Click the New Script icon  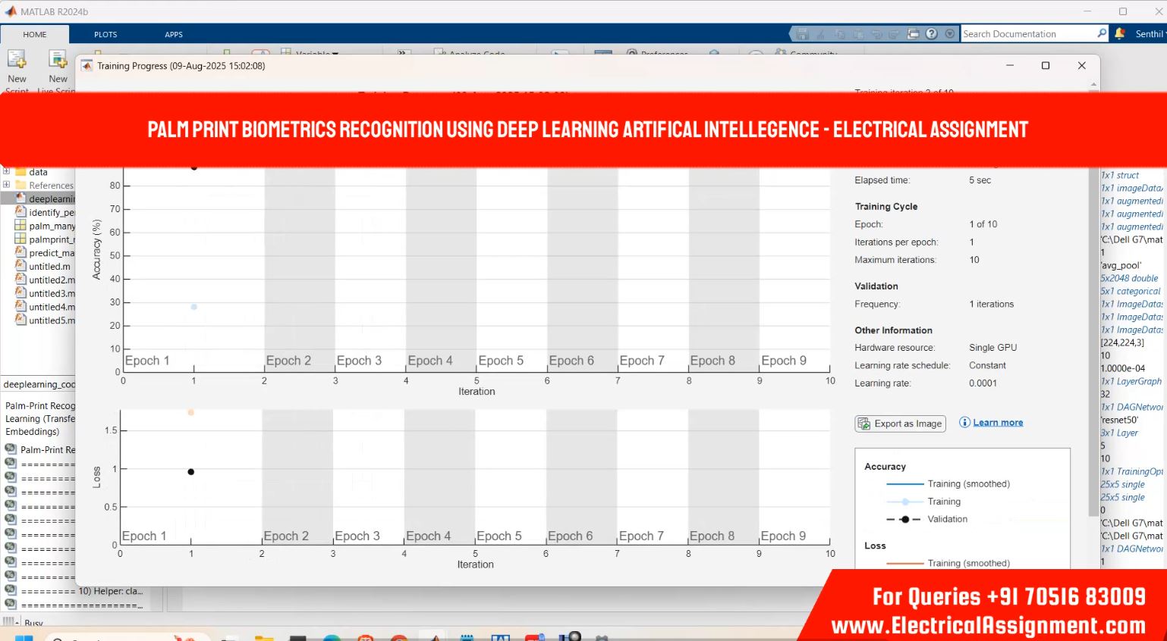pos(17,60)
